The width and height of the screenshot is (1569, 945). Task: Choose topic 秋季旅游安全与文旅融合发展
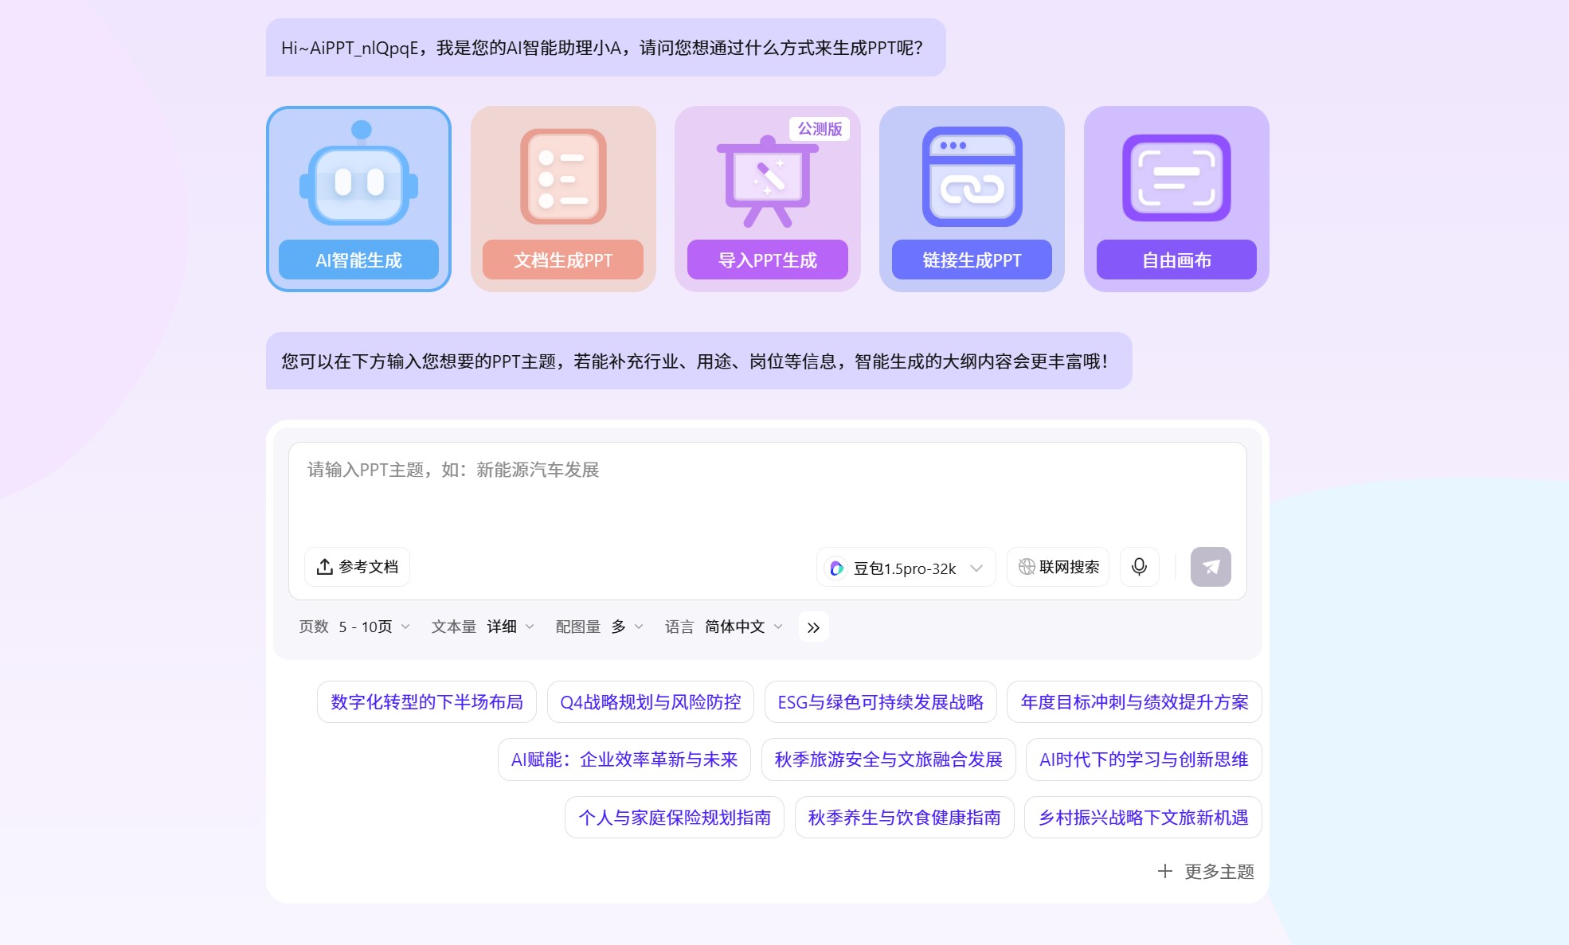point(888,760)
